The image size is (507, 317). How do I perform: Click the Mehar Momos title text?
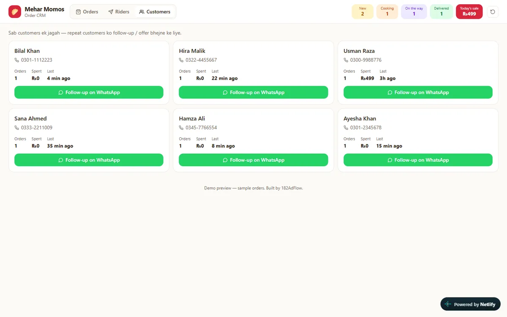44,9
